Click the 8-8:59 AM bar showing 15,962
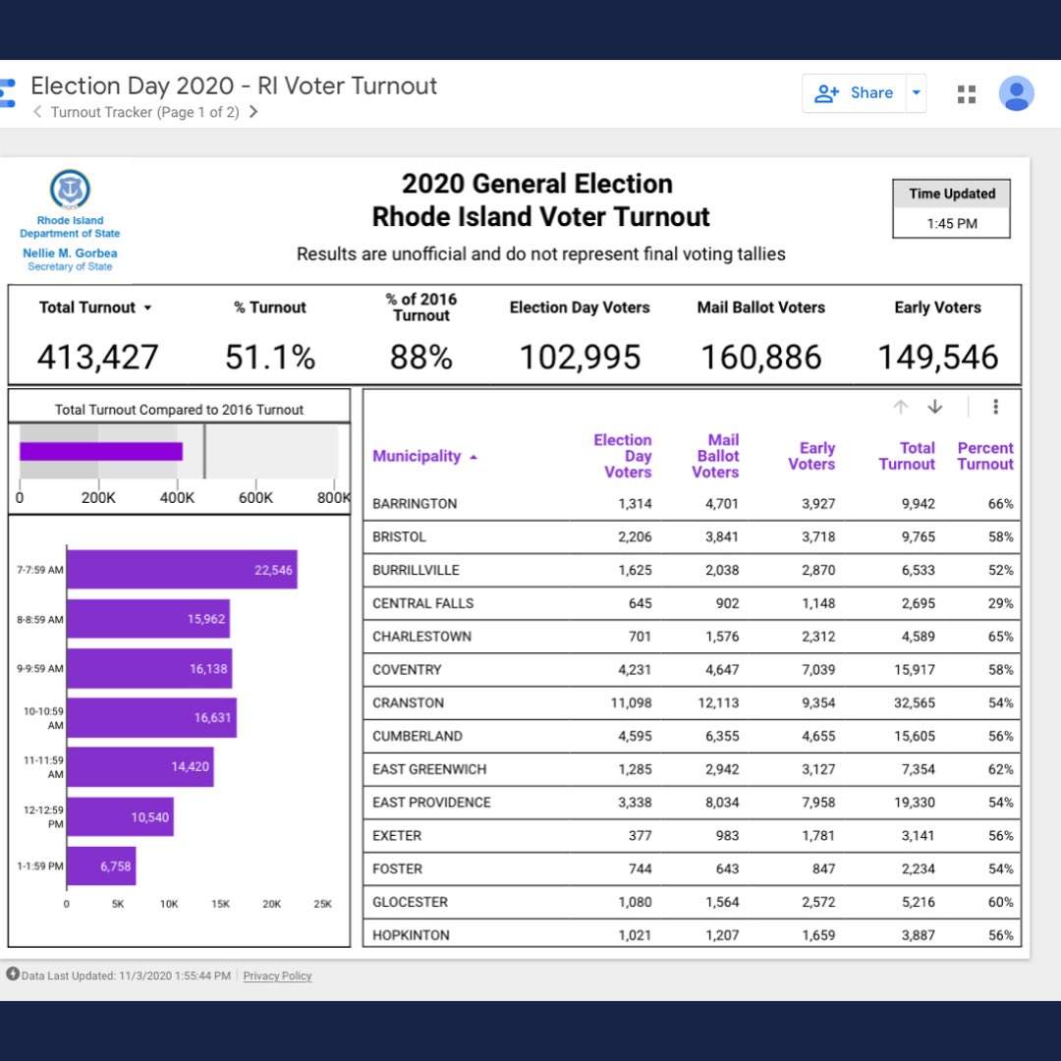 click(148, 619)
